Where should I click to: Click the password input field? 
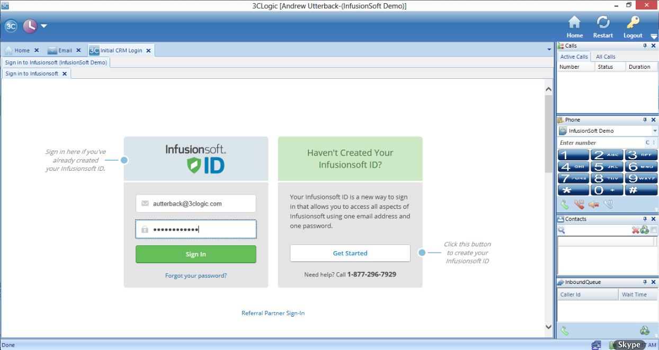click(x=196, y=229)
